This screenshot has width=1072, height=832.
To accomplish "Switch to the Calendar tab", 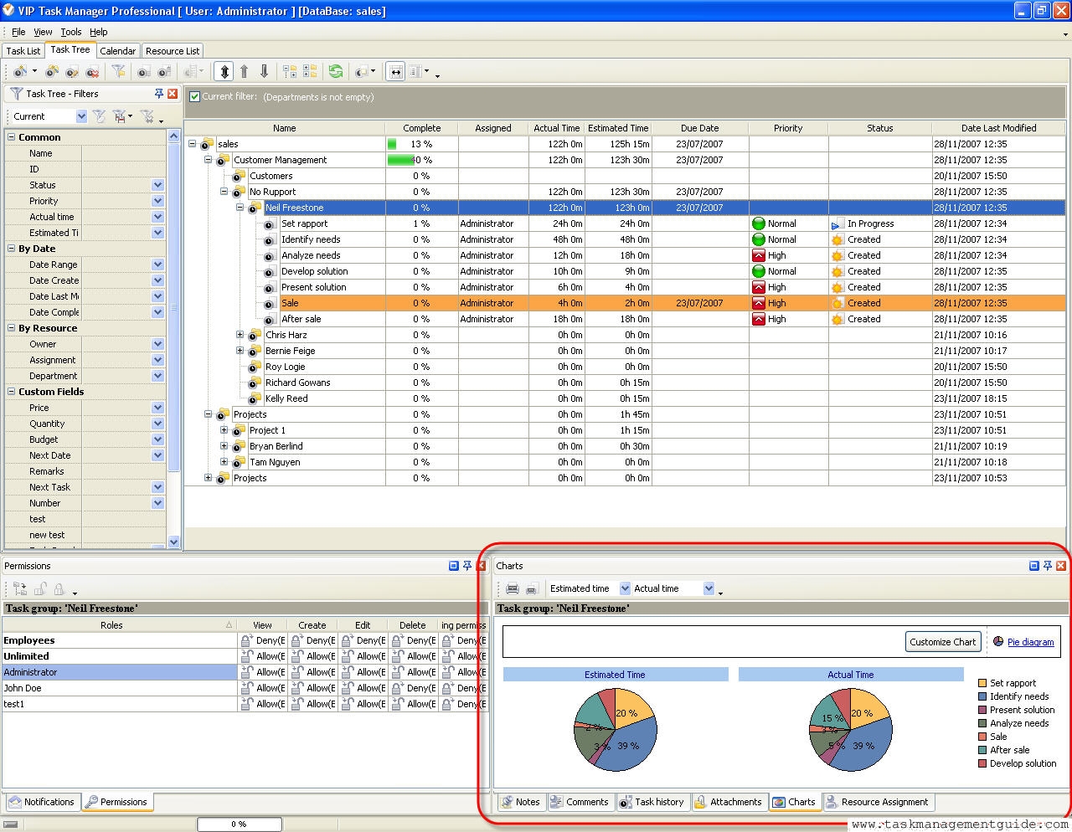I will 118,51.
